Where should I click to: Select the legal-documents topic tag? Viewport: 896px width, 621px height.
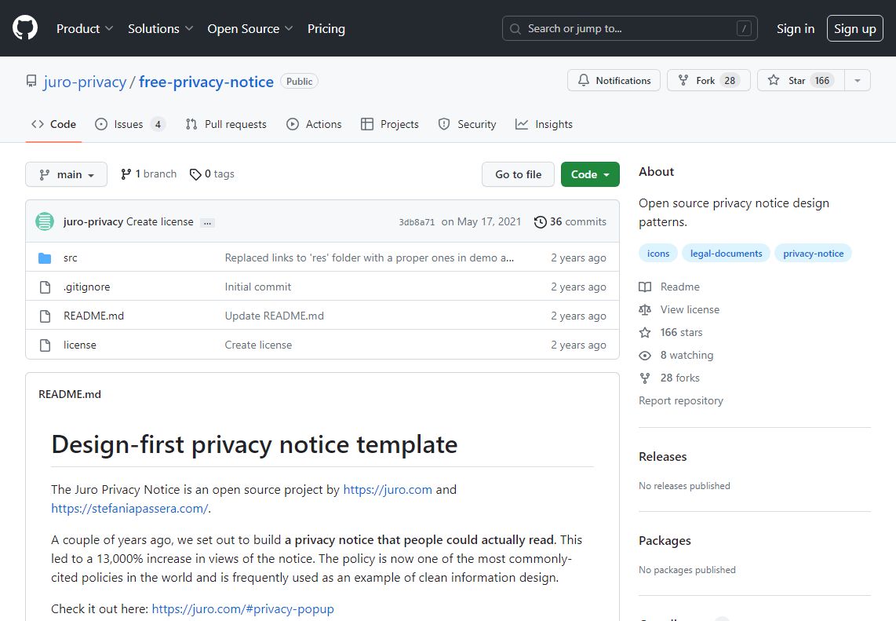coord(727,254)
